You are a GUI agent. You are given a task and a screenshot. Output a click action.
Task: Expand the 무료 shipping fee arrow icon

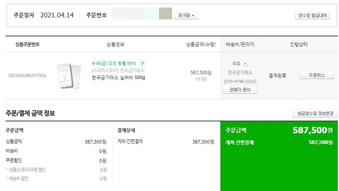coord(245,64)
